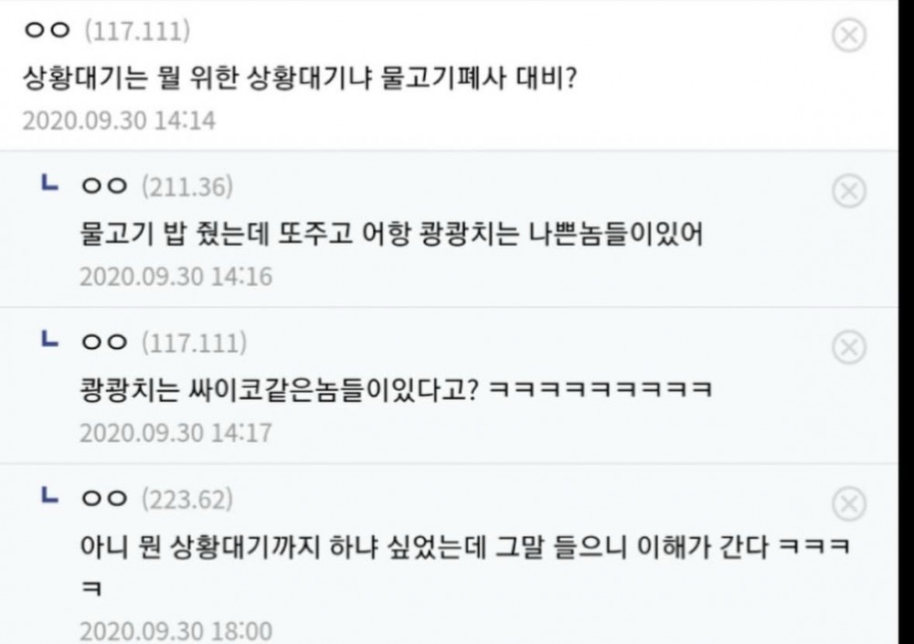Click the IP label (223.62)

coord(187,500)
